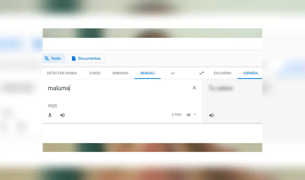Choose Esloveno as target language
305x180 pixels.
(x=222, y=73)
